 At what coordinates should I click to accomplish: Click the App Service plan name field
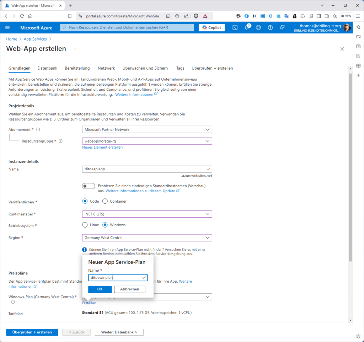(118, 278)
